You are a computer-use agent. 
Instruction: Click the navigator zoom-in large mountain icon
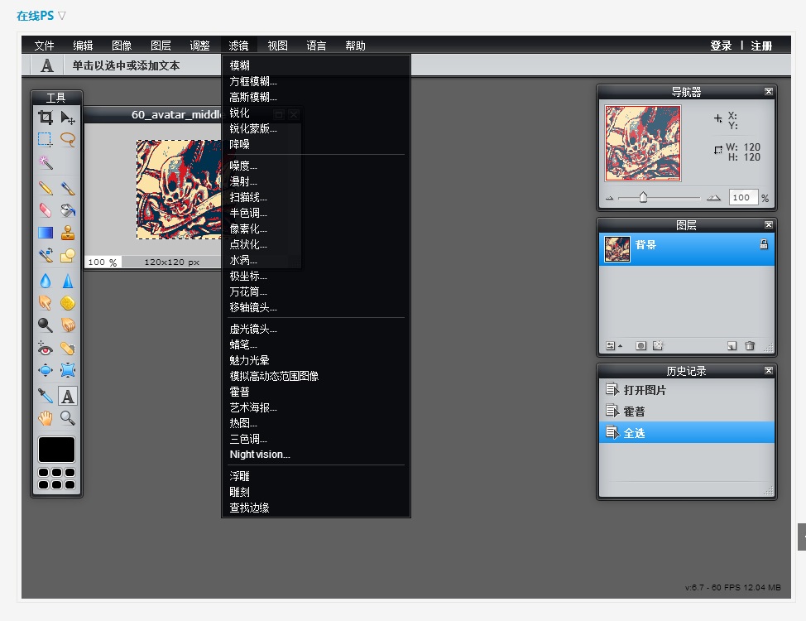point(713,198)
